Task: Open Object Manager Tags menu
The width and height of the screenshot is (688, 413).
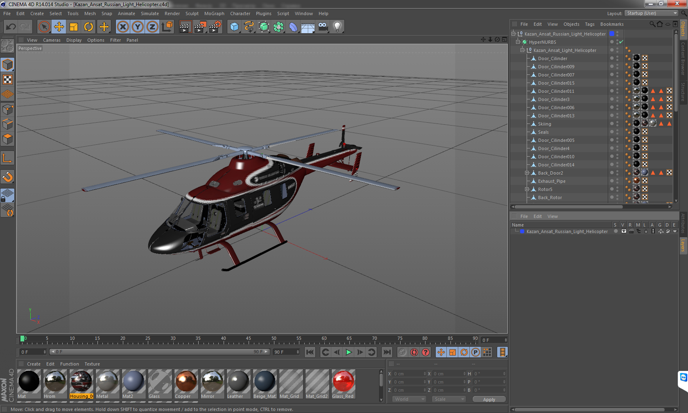Action: tap(590, 24)
